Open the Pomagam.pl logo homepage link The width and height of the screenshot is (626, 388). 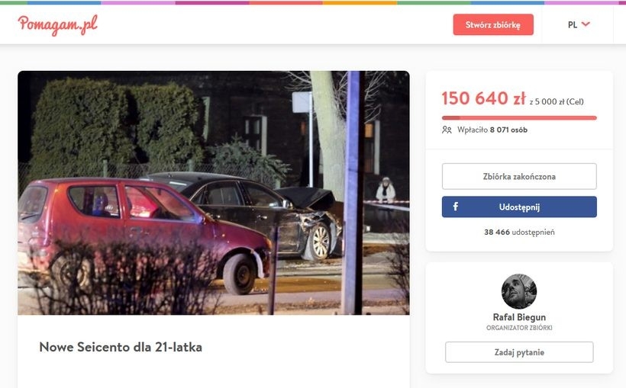coord(57,24)
